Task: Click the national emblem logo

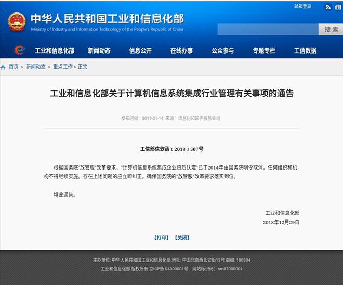Action: point(17,22)
